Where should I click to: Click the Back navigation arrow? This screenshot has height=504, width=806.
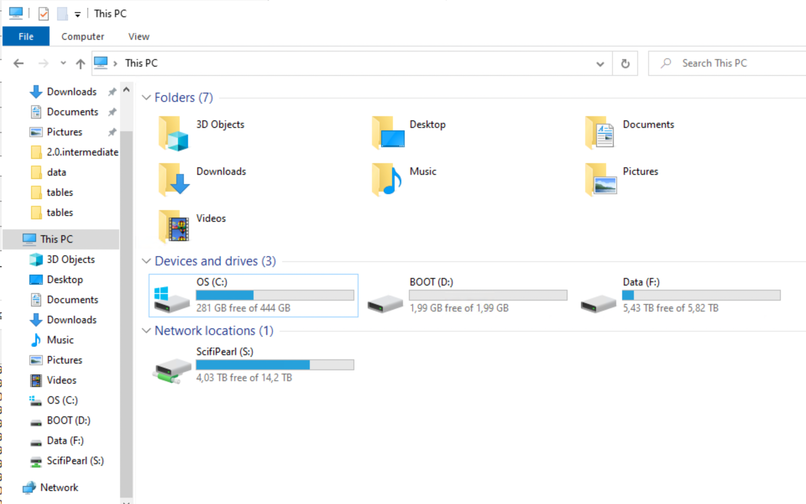[18, 63]
